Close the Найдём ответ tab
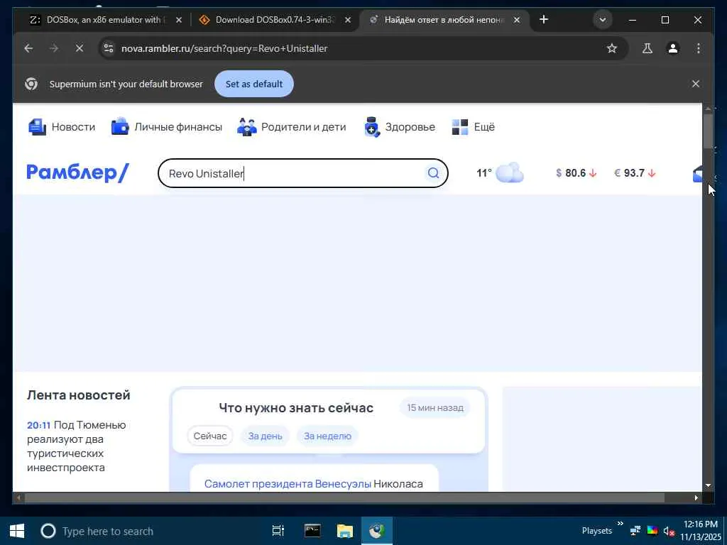This screenshot has width=727, height=545. [x=517, y=20]
